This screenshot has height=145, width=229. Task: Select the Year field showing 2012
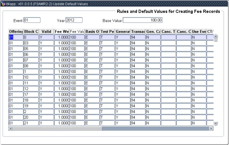(x=74, y=20)
